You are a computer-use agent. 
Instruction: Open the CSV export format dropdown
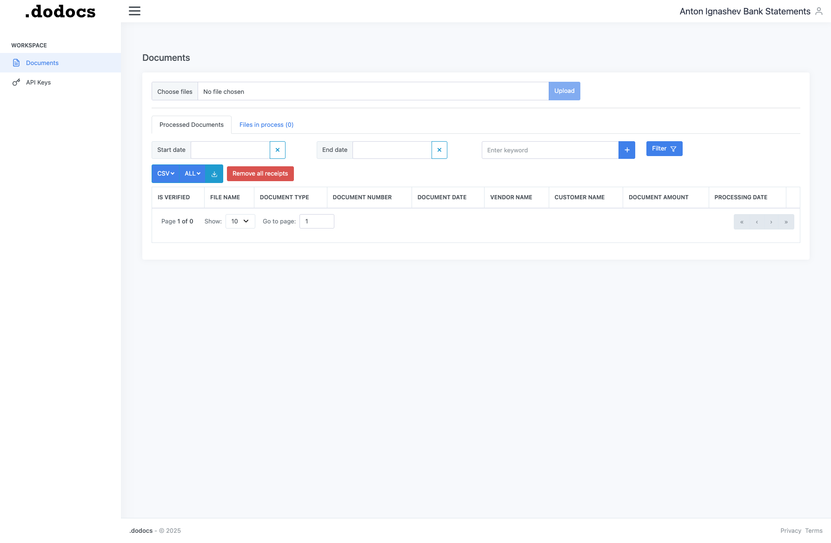(165, 173)
